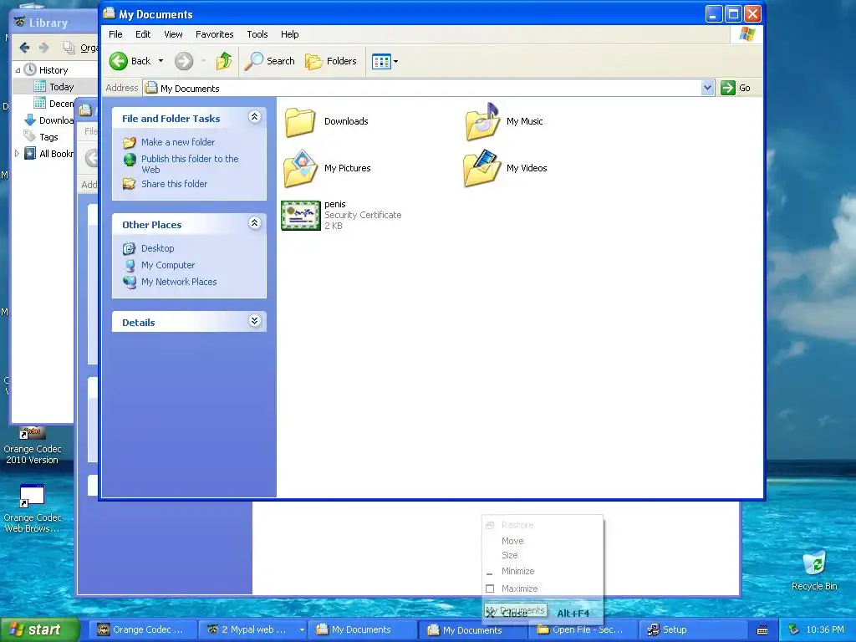856x642 pixels.
Task: Open the File menu
Action: pos(115,34)
